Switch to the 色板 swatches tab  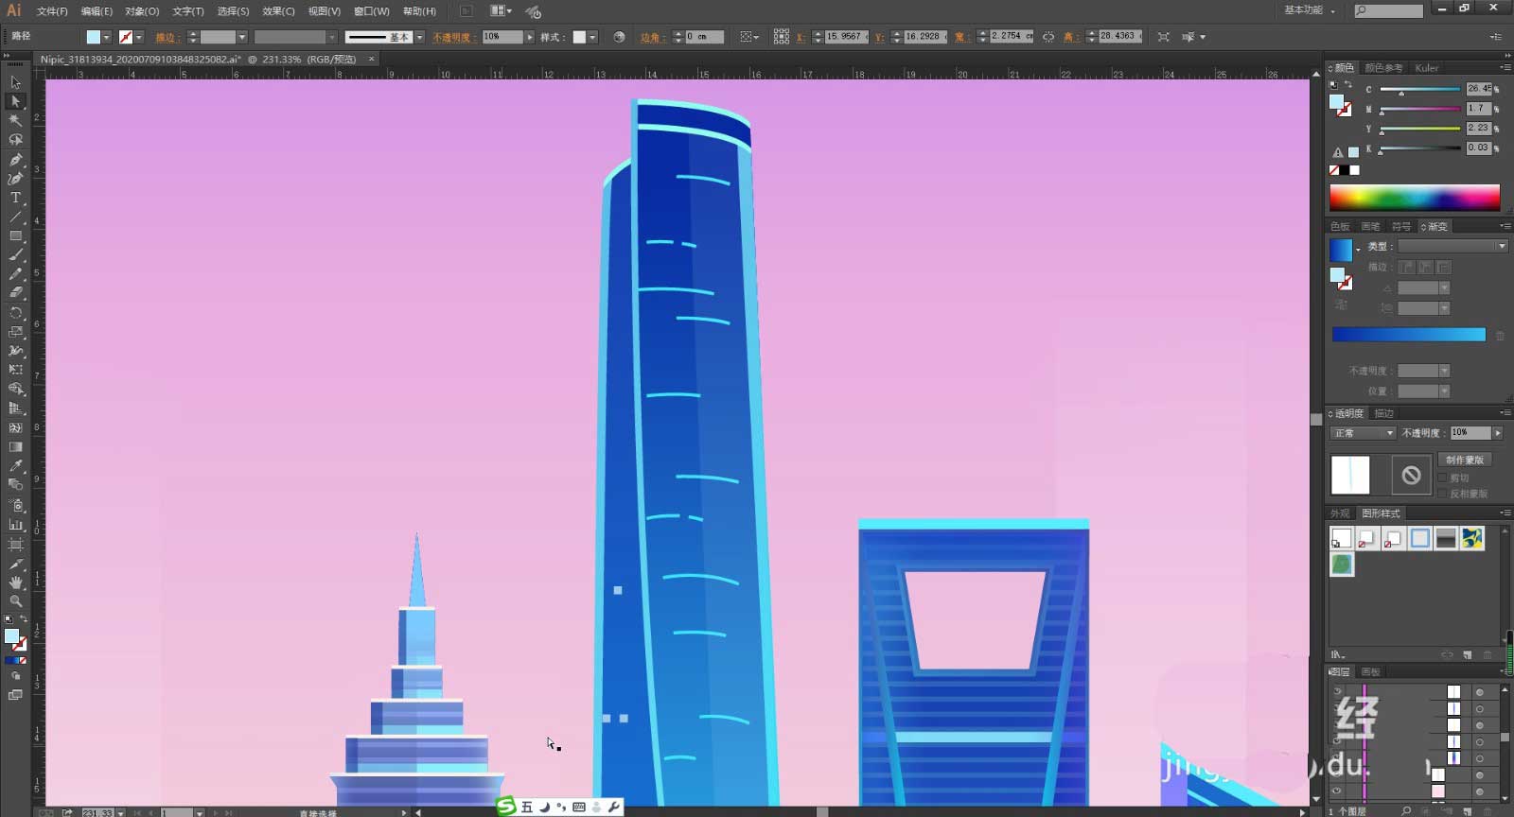(x=1340, y=227)
